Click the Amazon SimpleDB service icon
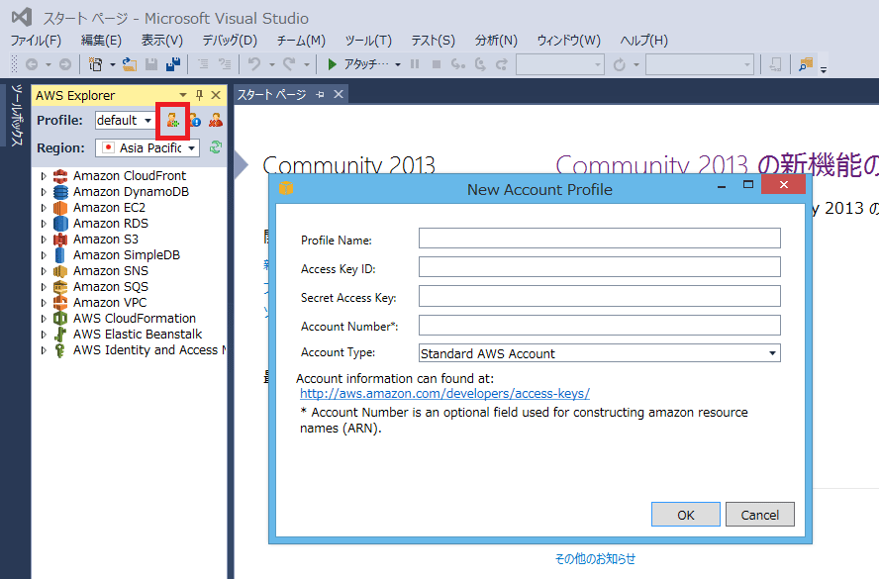The width and height of the screenshot is (879, 579). (x=60, y=255)
